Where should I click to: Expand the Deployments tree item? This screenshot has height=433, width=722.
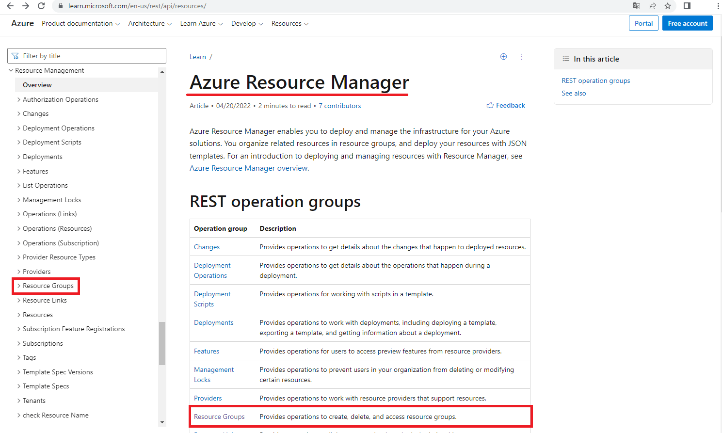pos(19,157)
